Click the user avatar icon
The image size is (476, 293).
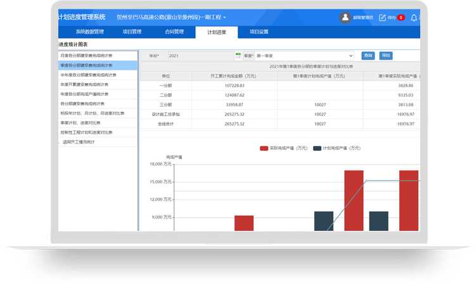click(345, 18)
